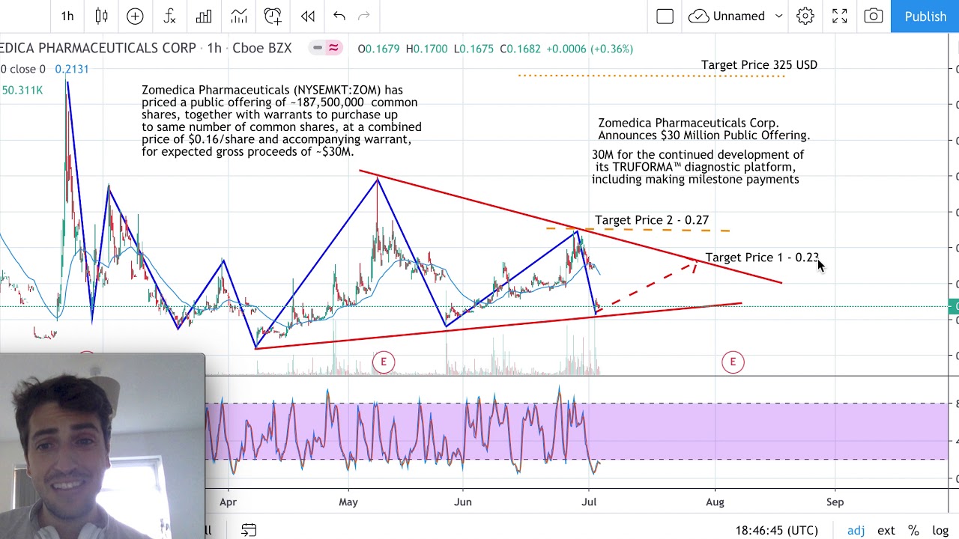The height and width of the screenshot is (539, 959).
Task: Open timezone menu at 18:46:45 (UTC)
Action: point(776,530)
